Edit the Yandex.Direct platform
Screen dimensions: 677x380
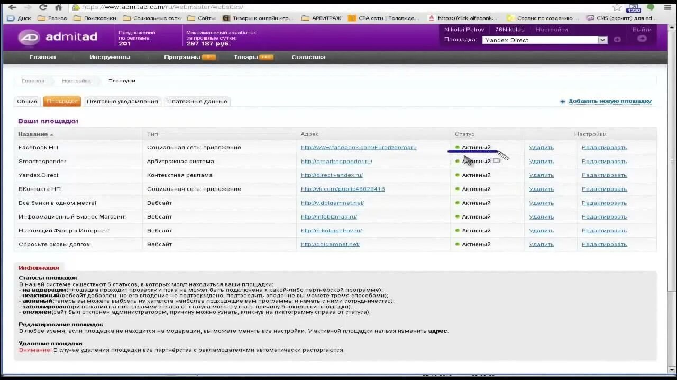click(x=604, y=175)
